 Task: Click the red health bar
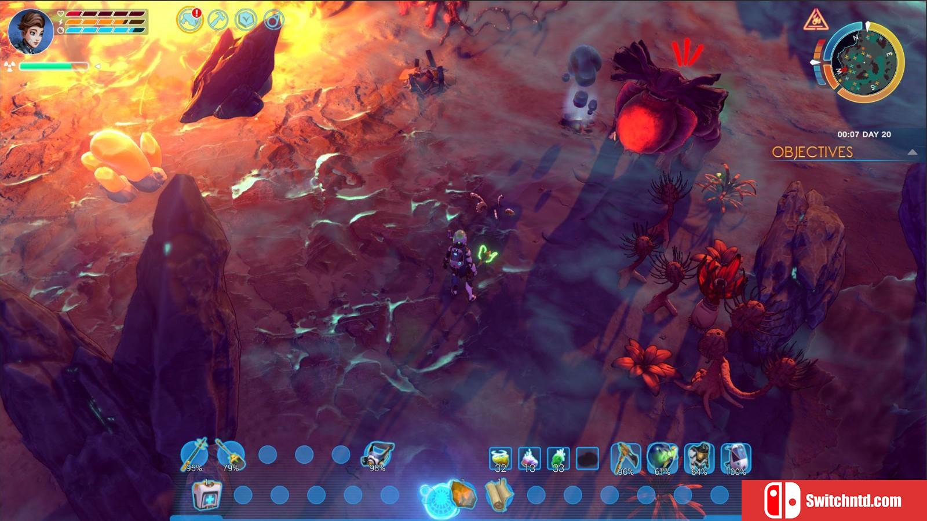[105, 14]
